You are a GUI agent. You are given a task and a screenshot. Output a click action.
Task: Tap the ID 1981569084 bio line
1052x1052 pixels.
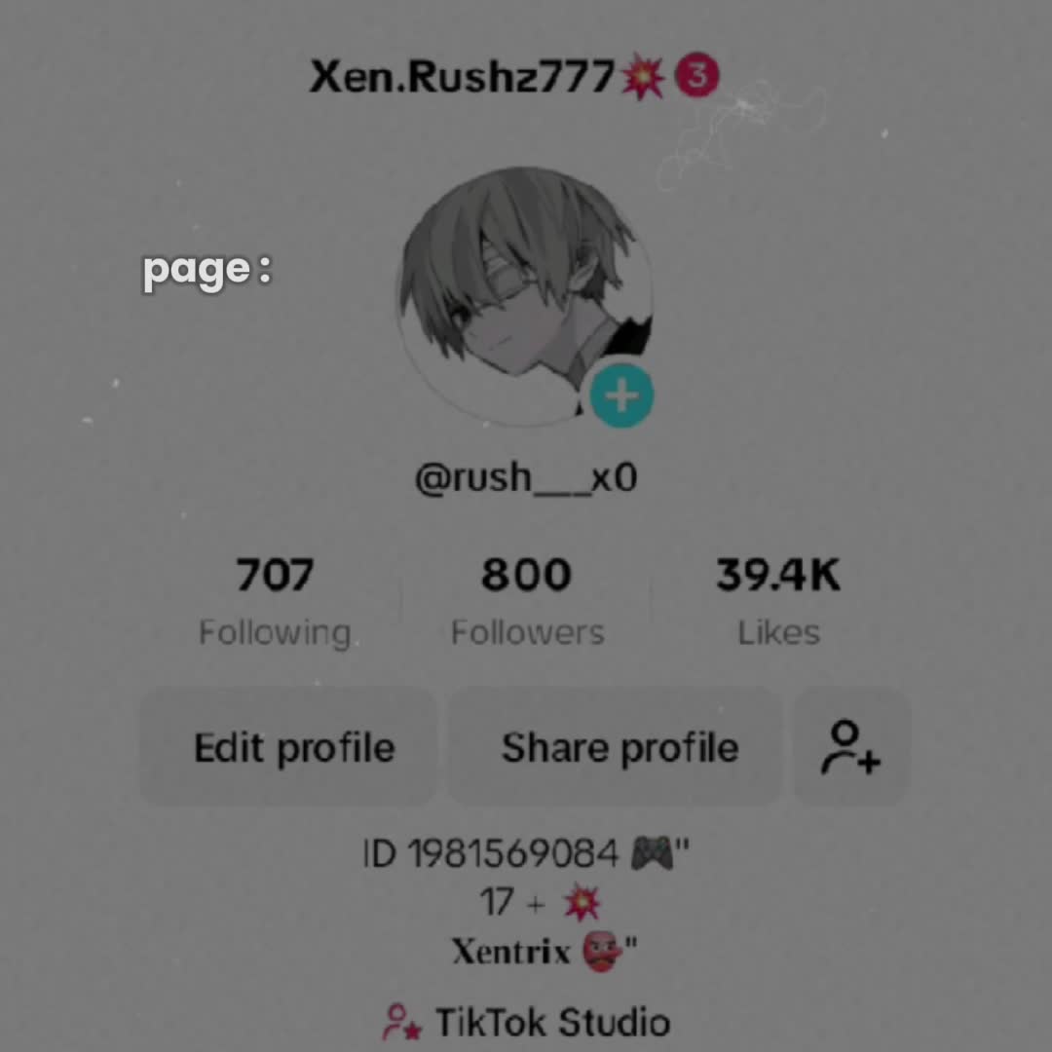[526, 855]
